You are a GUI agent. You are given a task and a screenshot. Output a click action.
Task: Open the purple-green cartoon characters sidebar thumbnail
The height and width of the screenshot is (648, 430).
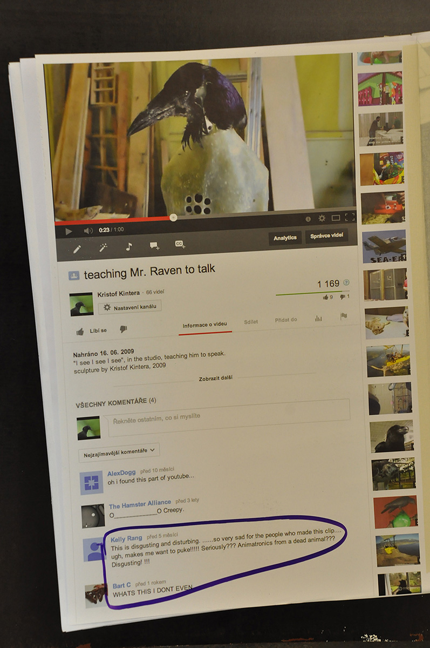pos(380,89)
